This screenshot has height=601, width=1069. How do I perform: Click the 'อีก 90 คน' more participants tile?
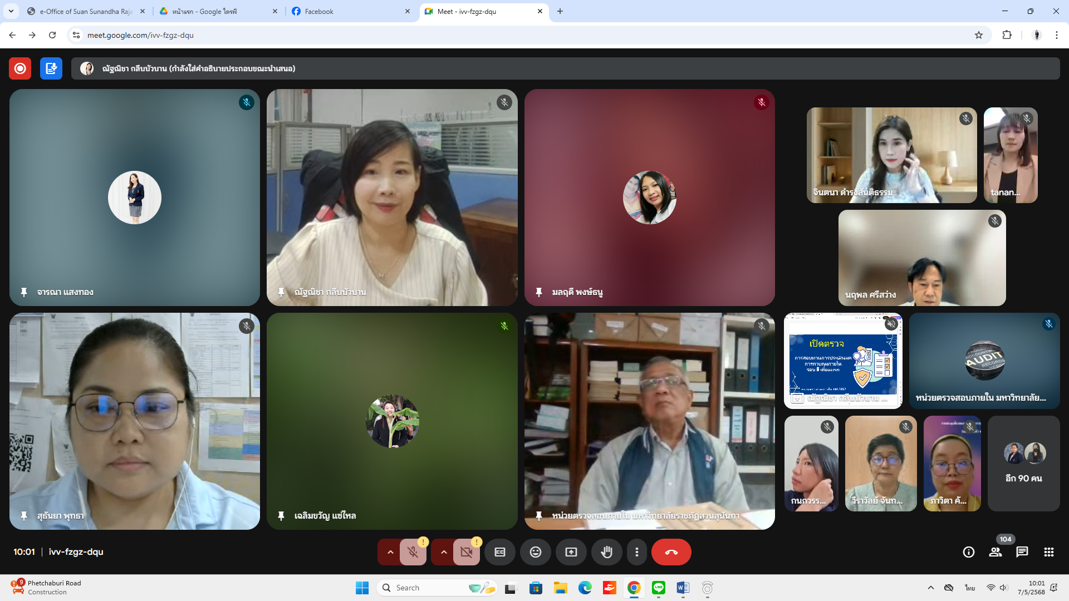[1023, 464]
